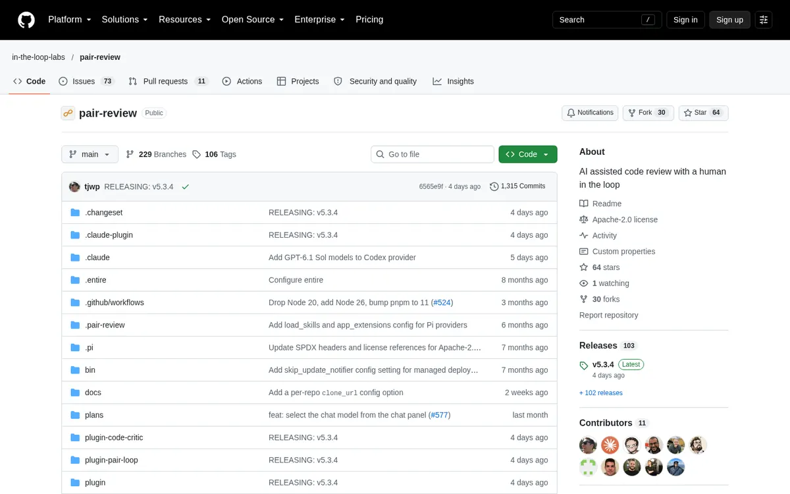Open the in-the-loop-labs owner link
Screen dimensions: 790x494
click(38, 57)
